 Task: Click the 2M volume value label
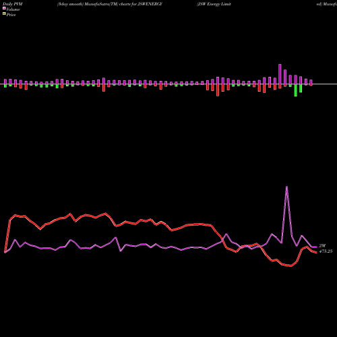[322, 245]
